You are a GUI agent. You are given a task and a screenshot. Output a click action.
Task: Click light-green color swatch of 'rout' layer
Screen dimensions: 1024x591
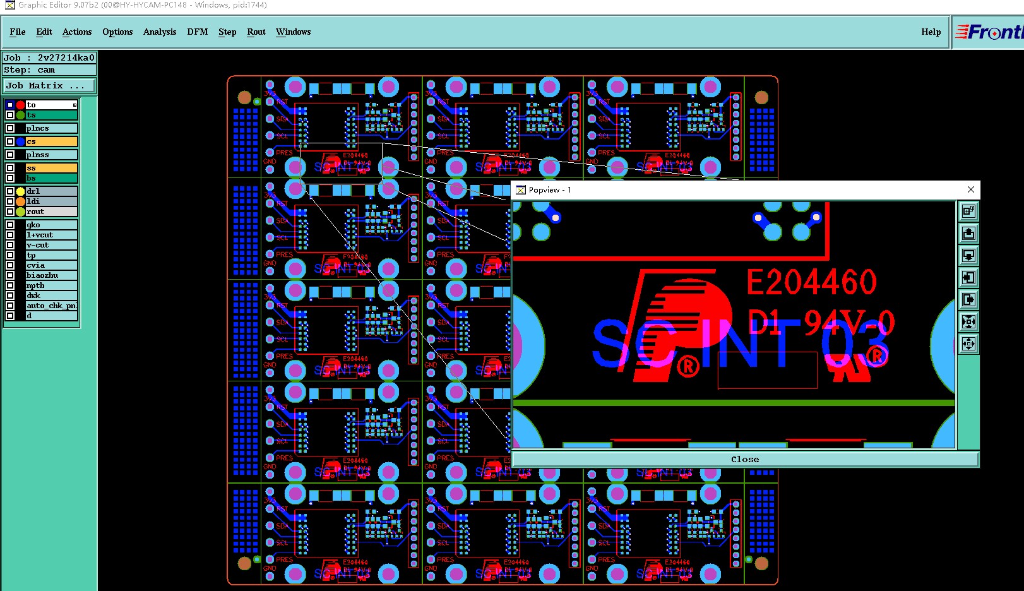(x=21, y=212)
